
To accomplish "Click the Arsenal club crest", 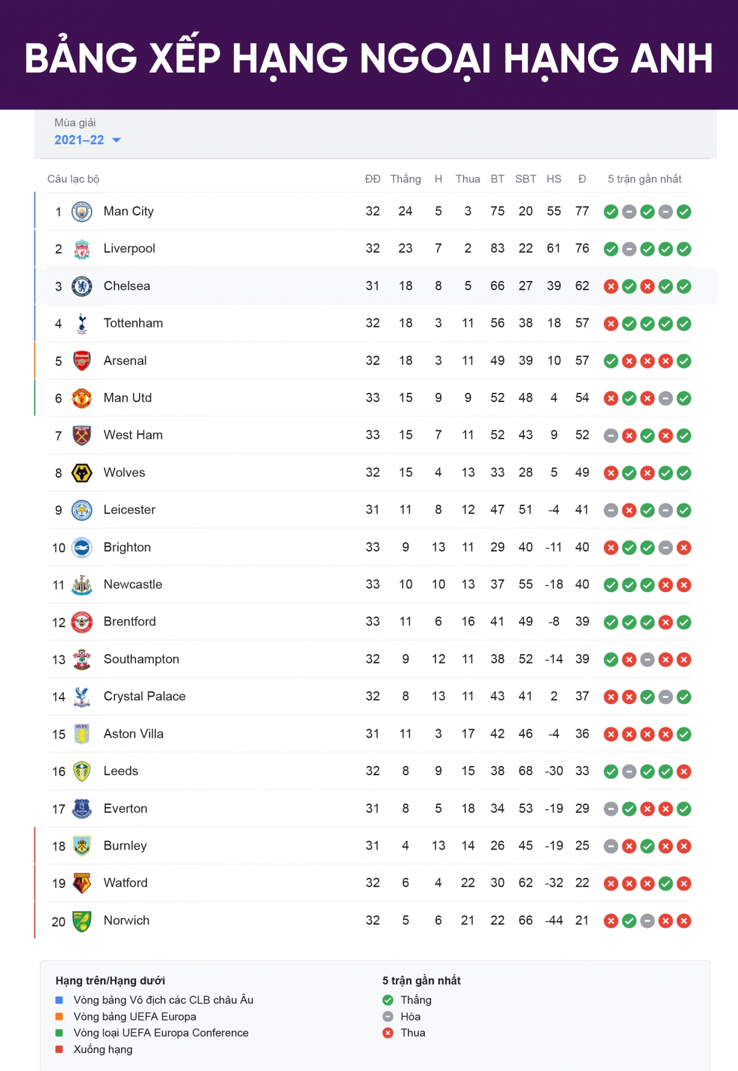I will click(x=82, y=361).
